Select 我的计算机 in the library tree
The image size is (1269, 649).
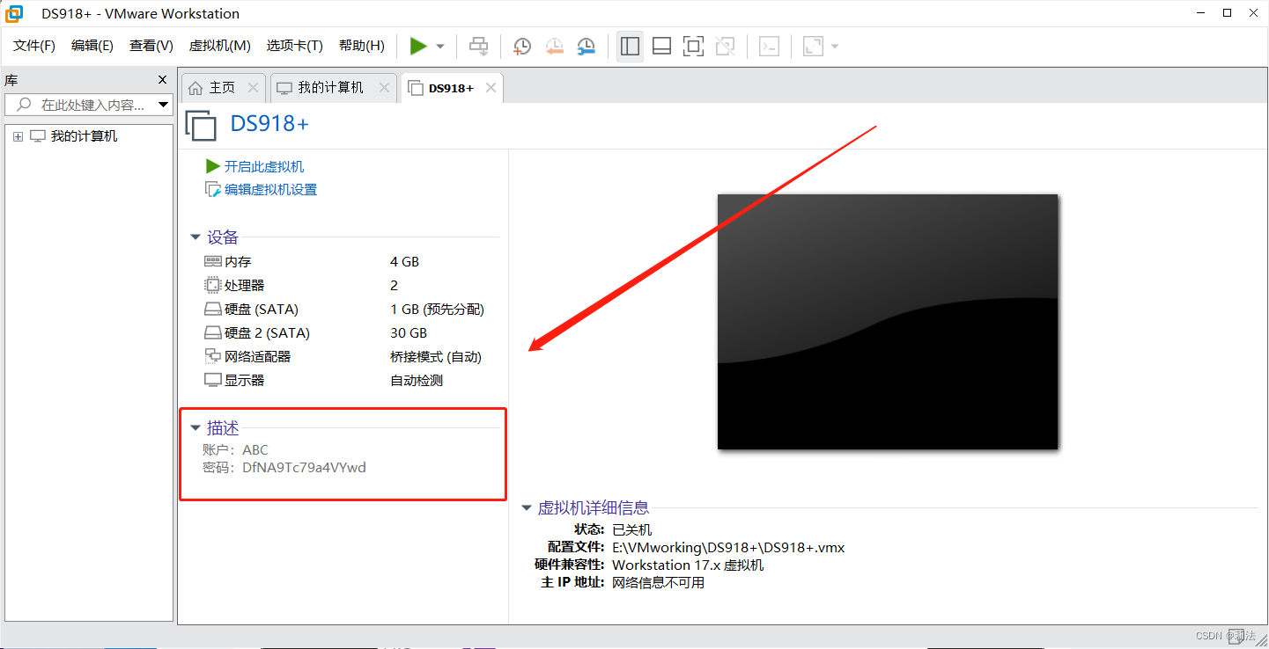pos(84,136)
